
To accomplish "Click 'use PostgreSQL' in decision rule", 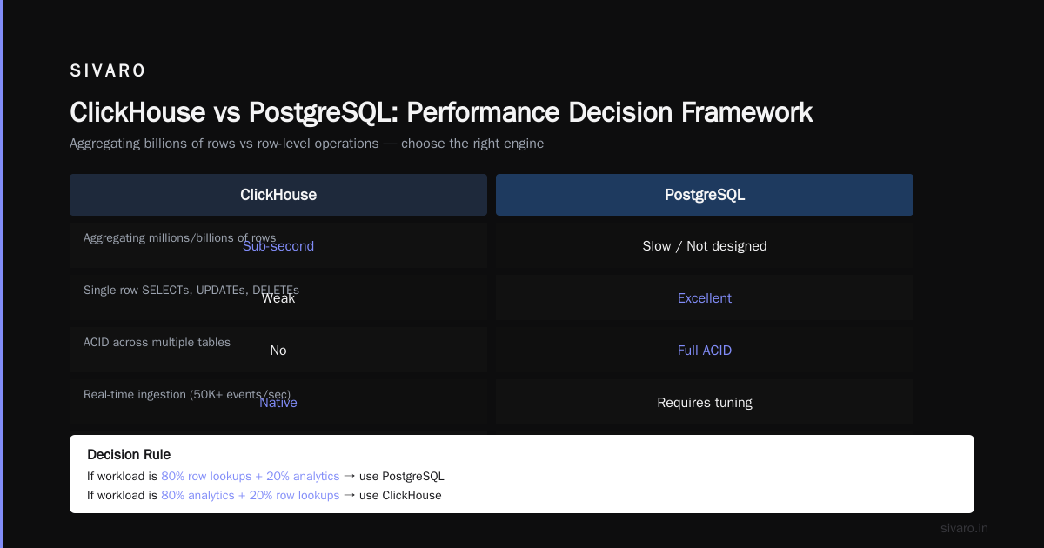I will (402, 477).
